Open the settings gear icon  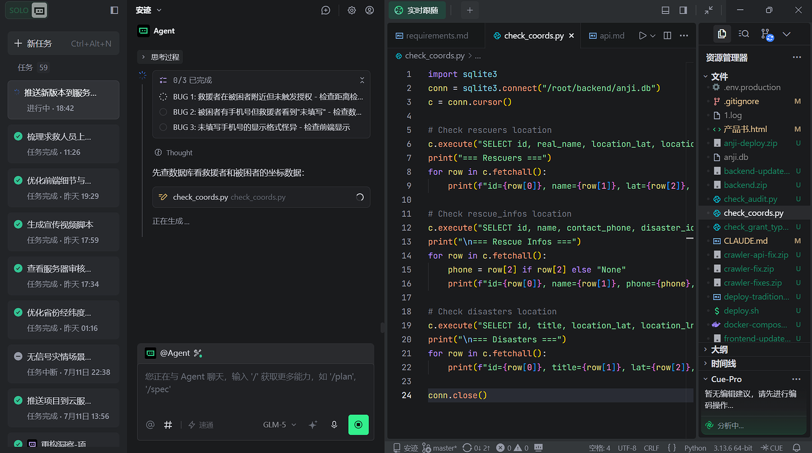352,10
